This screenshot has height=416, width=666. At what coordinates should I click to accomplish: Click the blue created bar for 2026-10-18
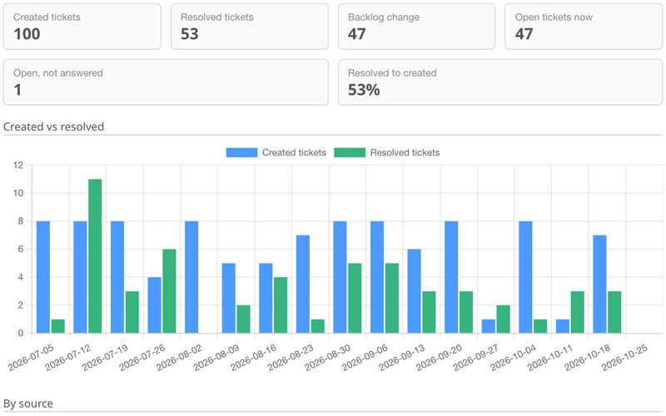point(599,284)
